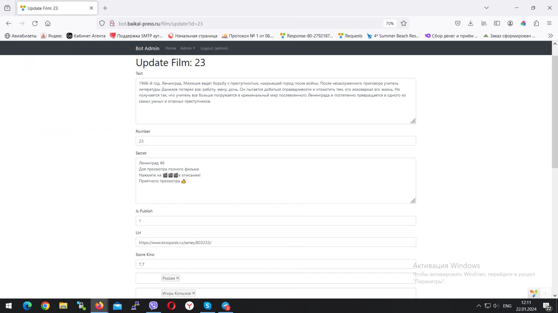The height and width of the screenshot is (313, 558).
Task: Open the downloads panel
Action: (x=470, y=23)
